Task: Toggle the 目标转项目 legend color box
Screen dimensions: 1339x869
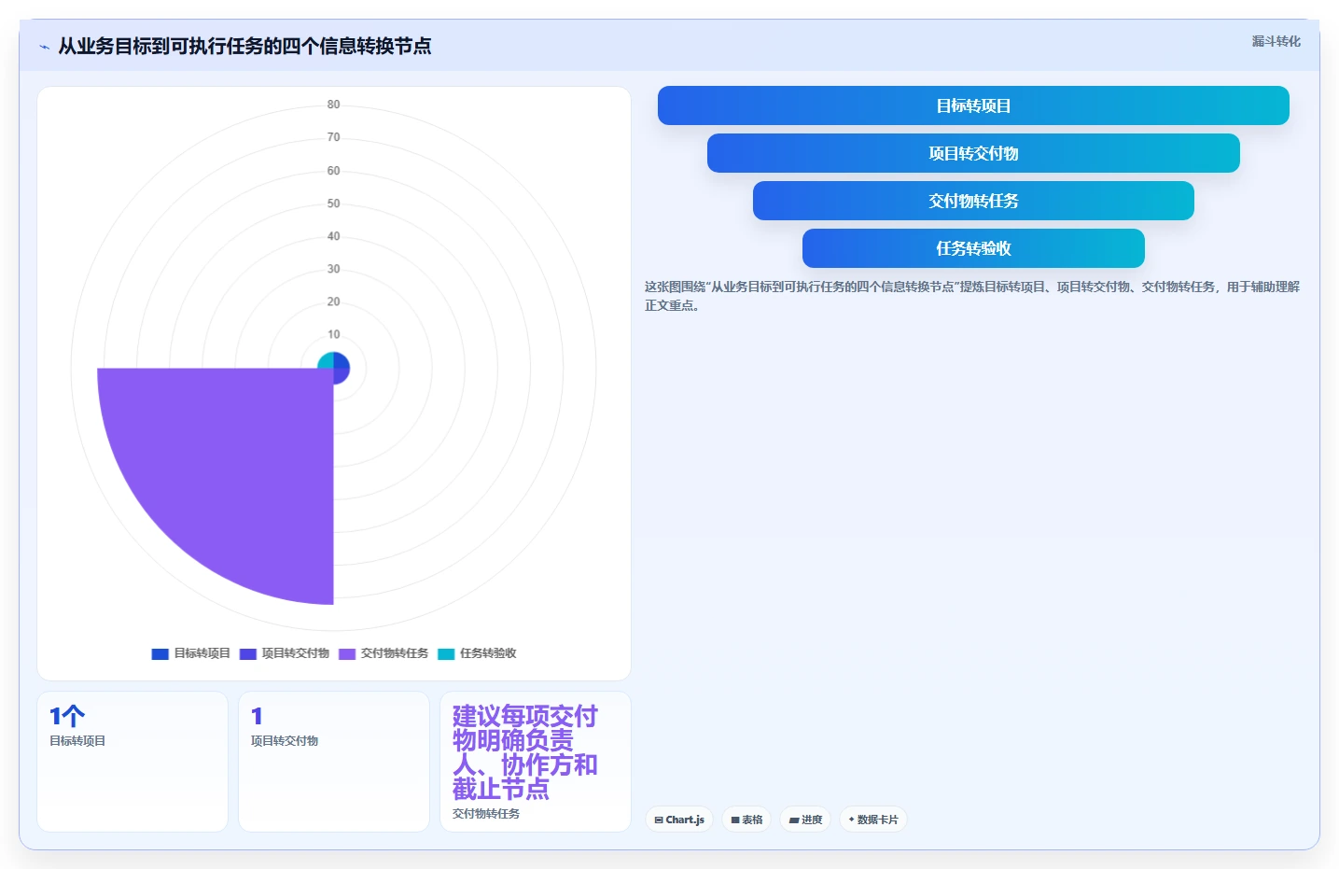Action: [160, 653]
